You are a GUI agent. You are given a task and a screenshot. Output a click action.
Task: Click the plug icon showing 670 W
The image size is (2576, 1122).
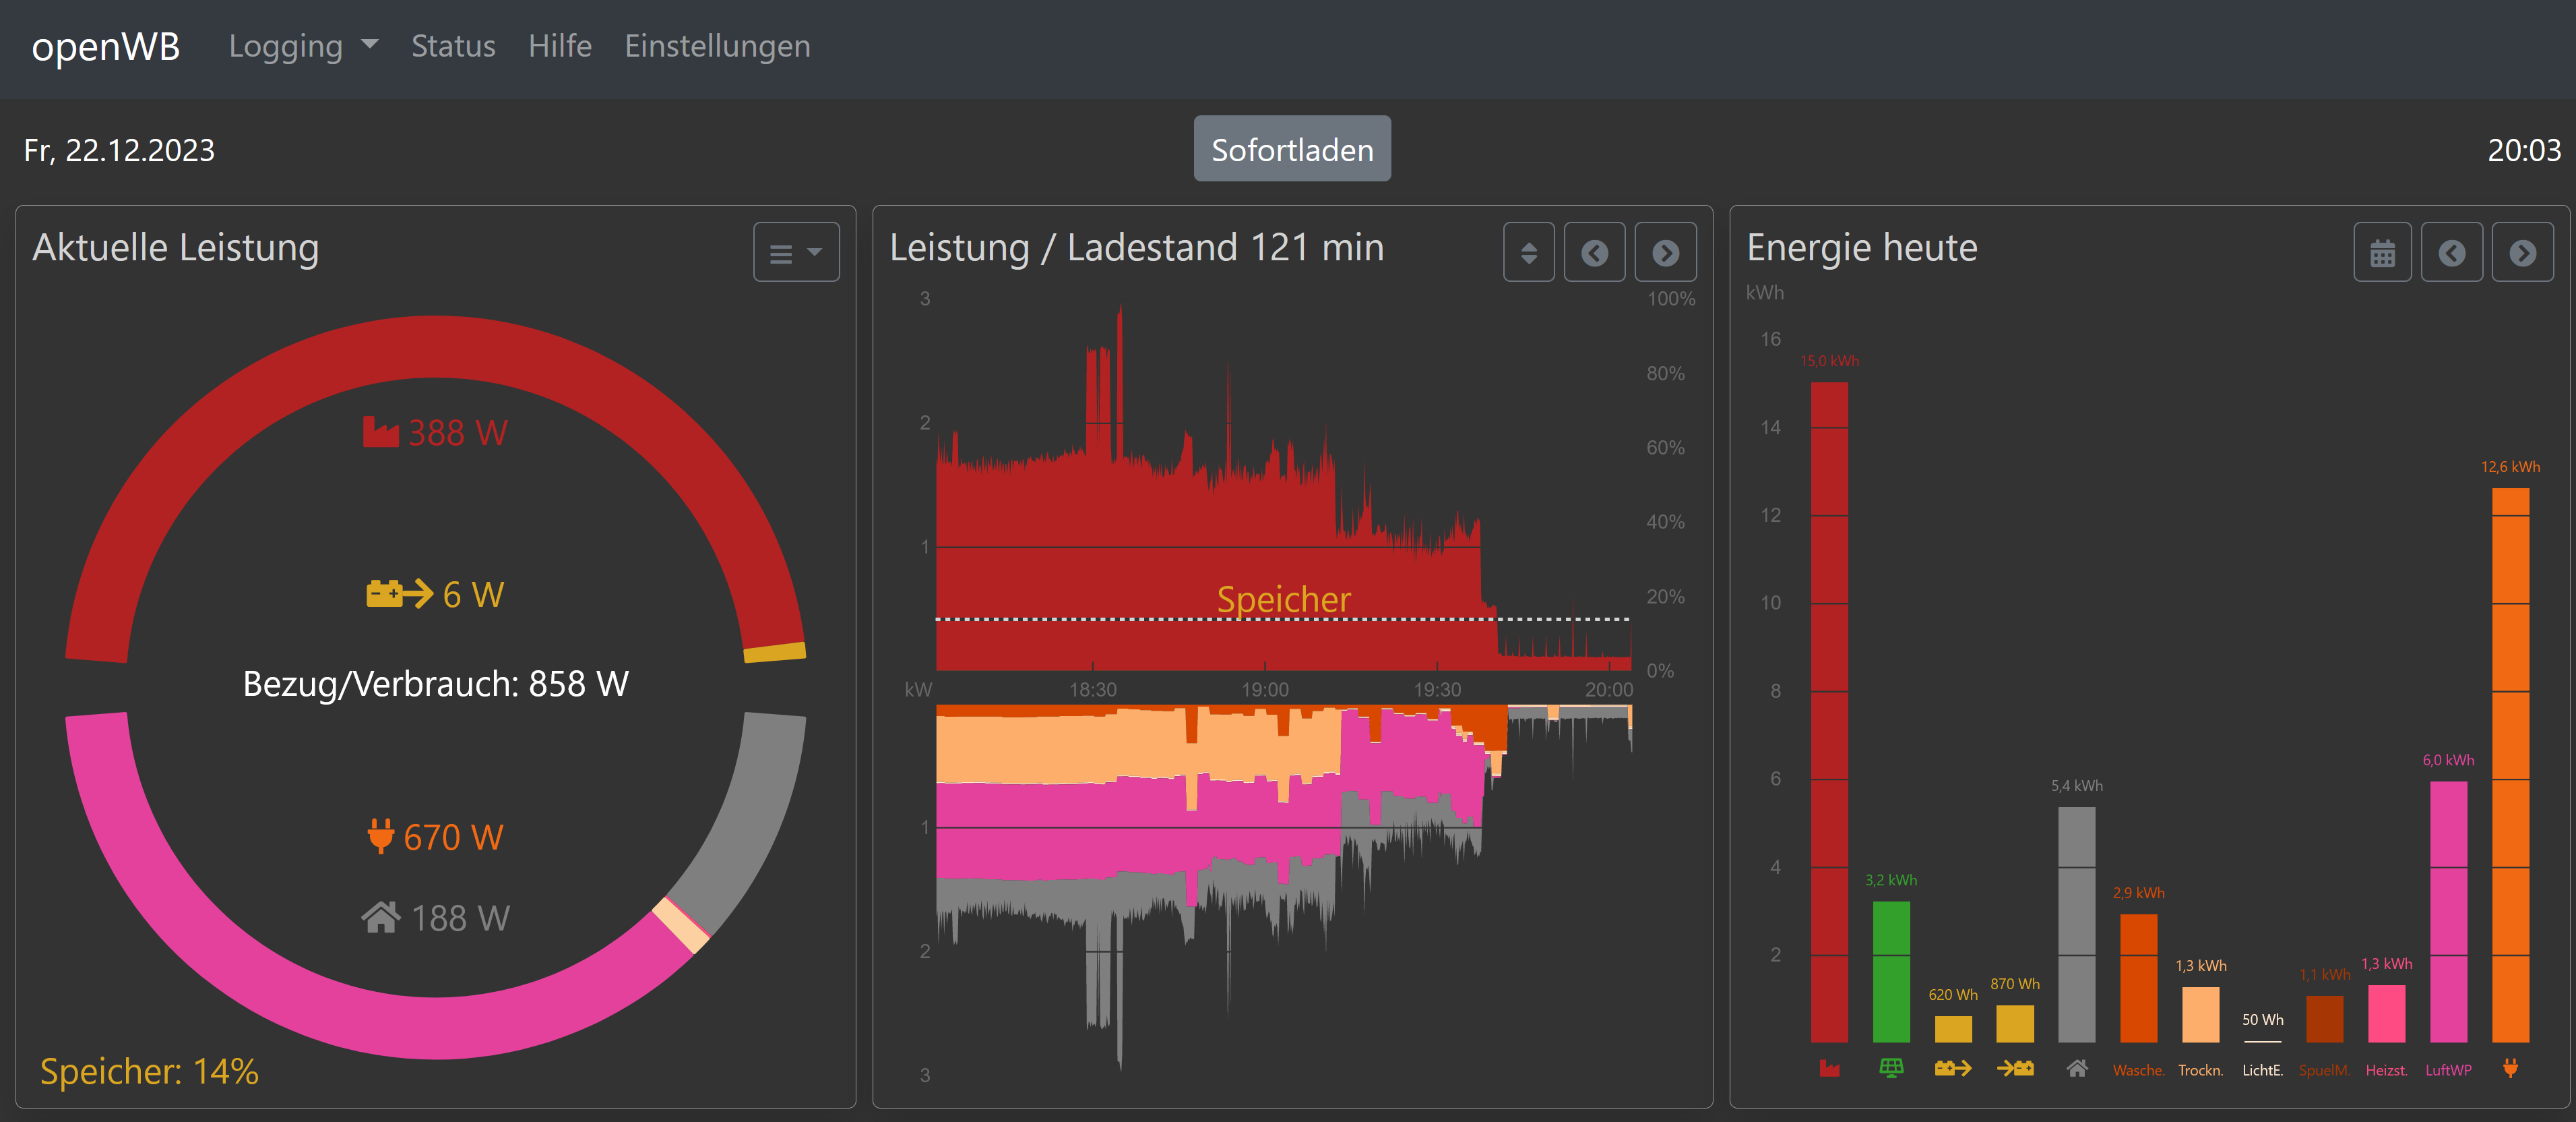(380, 835)
